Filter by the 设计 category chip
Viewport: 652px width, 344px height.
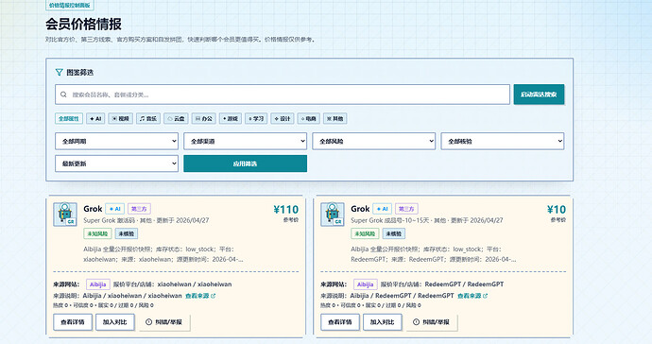coord(283,118)
